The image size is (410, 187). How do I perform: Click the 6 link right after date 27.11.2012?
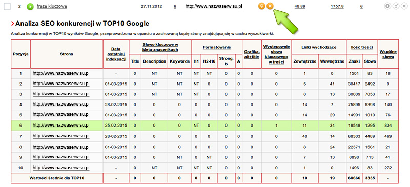coord(175,6)
